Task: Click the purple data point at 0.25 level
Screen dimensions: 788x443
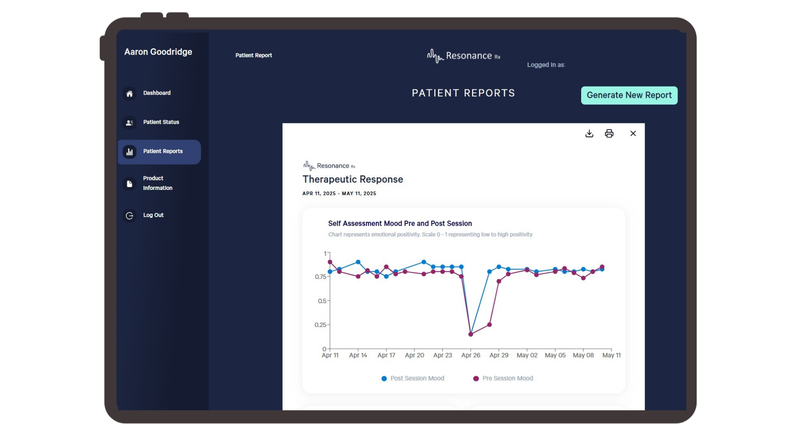Action: click(x=489, y=325)
